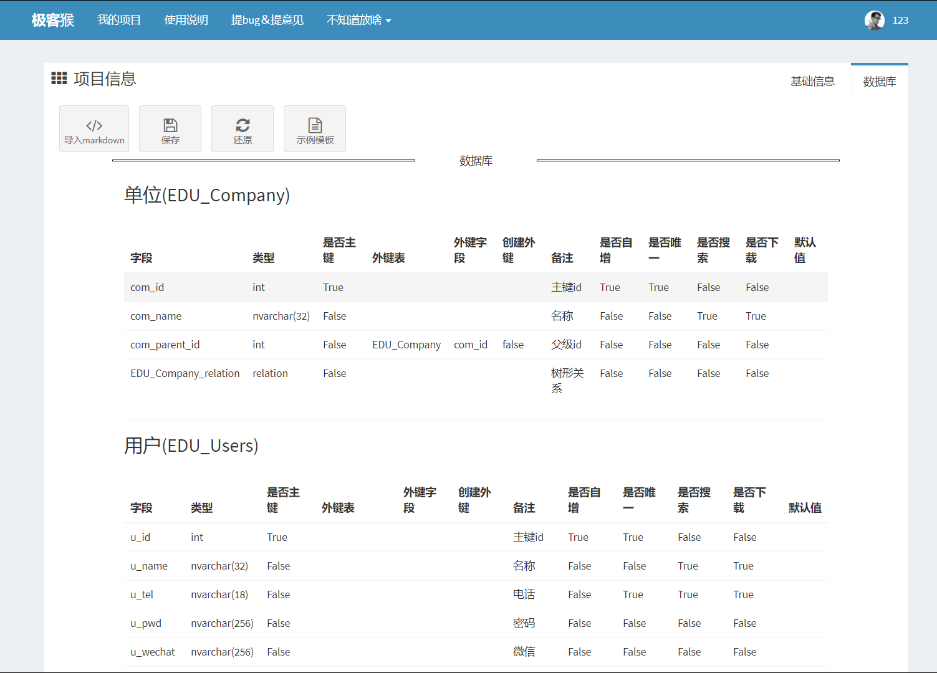
Task: Click the user avatar picture
Action: 875,20
